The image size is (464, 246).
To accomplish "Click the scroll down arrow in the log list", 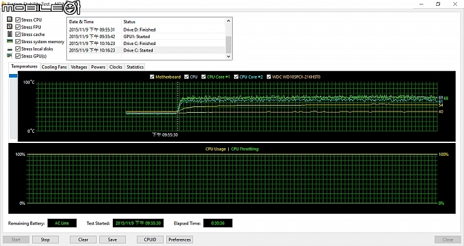I will (228, 56).
